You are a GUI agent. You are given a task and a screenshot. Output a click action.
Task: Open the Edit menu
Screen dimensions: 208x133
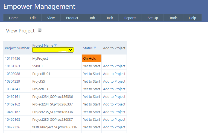pyautogui.click(x=33, y=18)
